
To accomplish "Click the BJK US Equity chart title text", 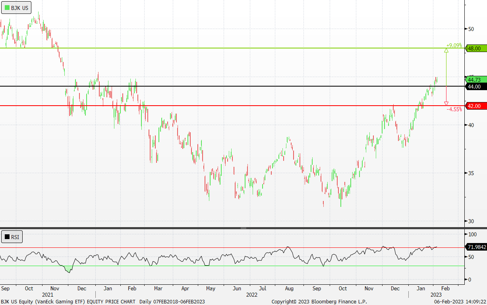I will (68, 301).
